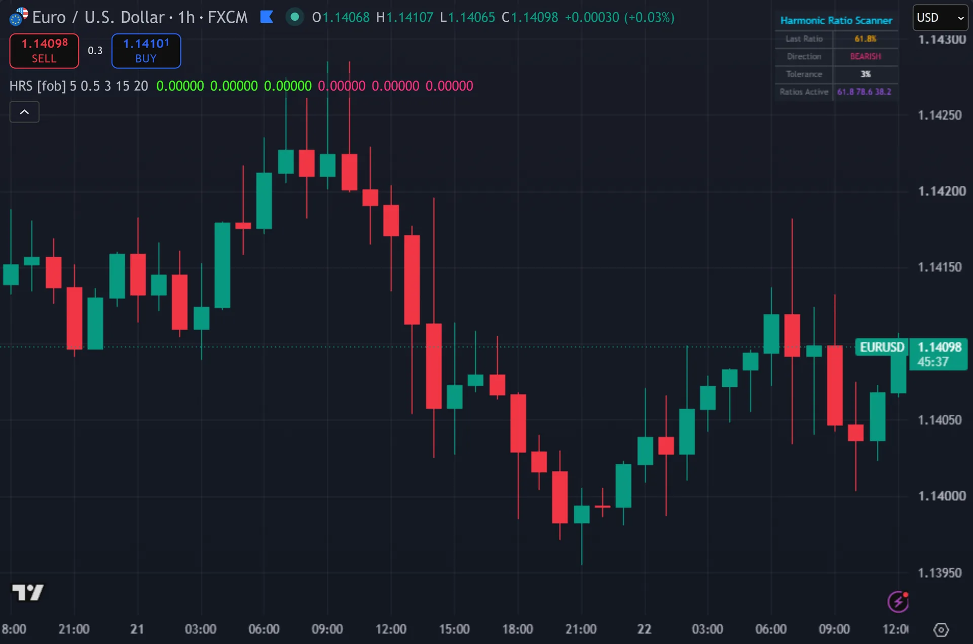Click the 18:00 time axis label

pyautogui.click(x=517, y=629)
